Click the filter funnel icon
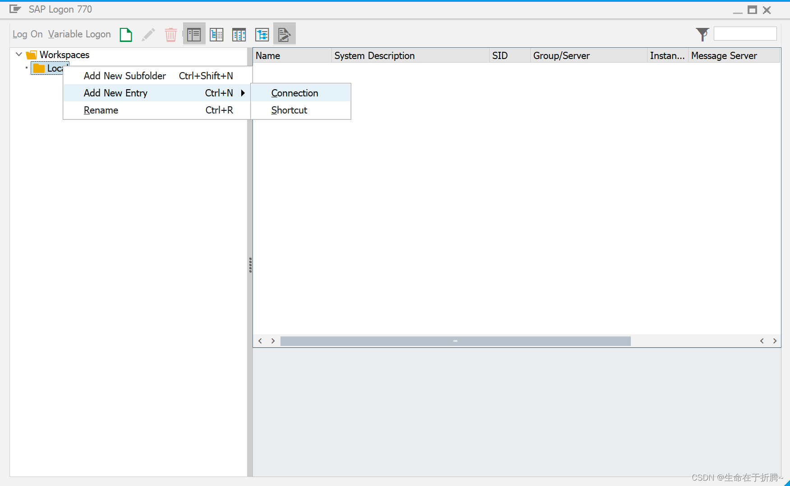This screenshot has width=790, height=486. coord(702,34)
